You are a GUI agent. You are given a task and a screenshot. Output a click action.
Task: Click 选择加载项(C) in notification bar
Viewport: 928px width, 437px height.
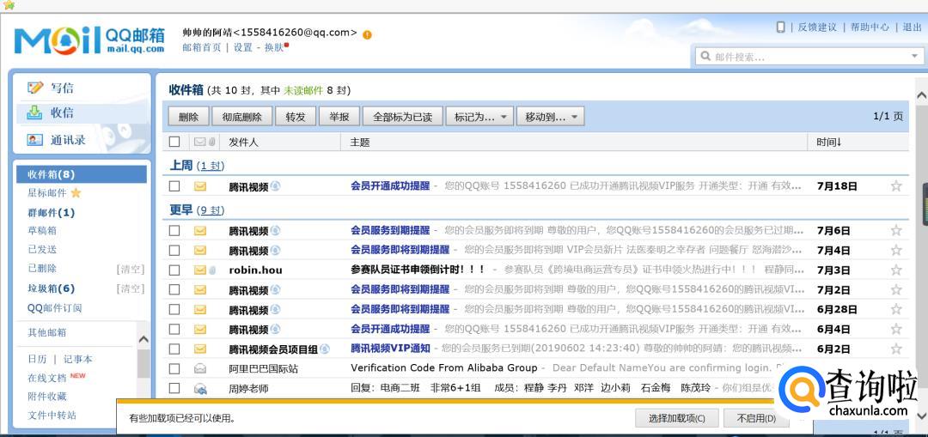click(677, 419)
